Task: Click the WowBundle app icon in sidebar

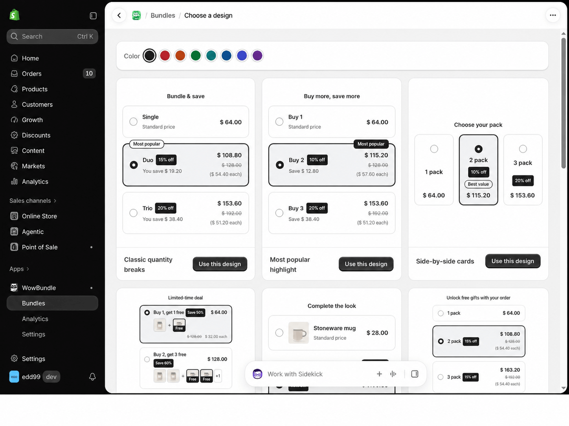Action: click(x=14, y=288)
